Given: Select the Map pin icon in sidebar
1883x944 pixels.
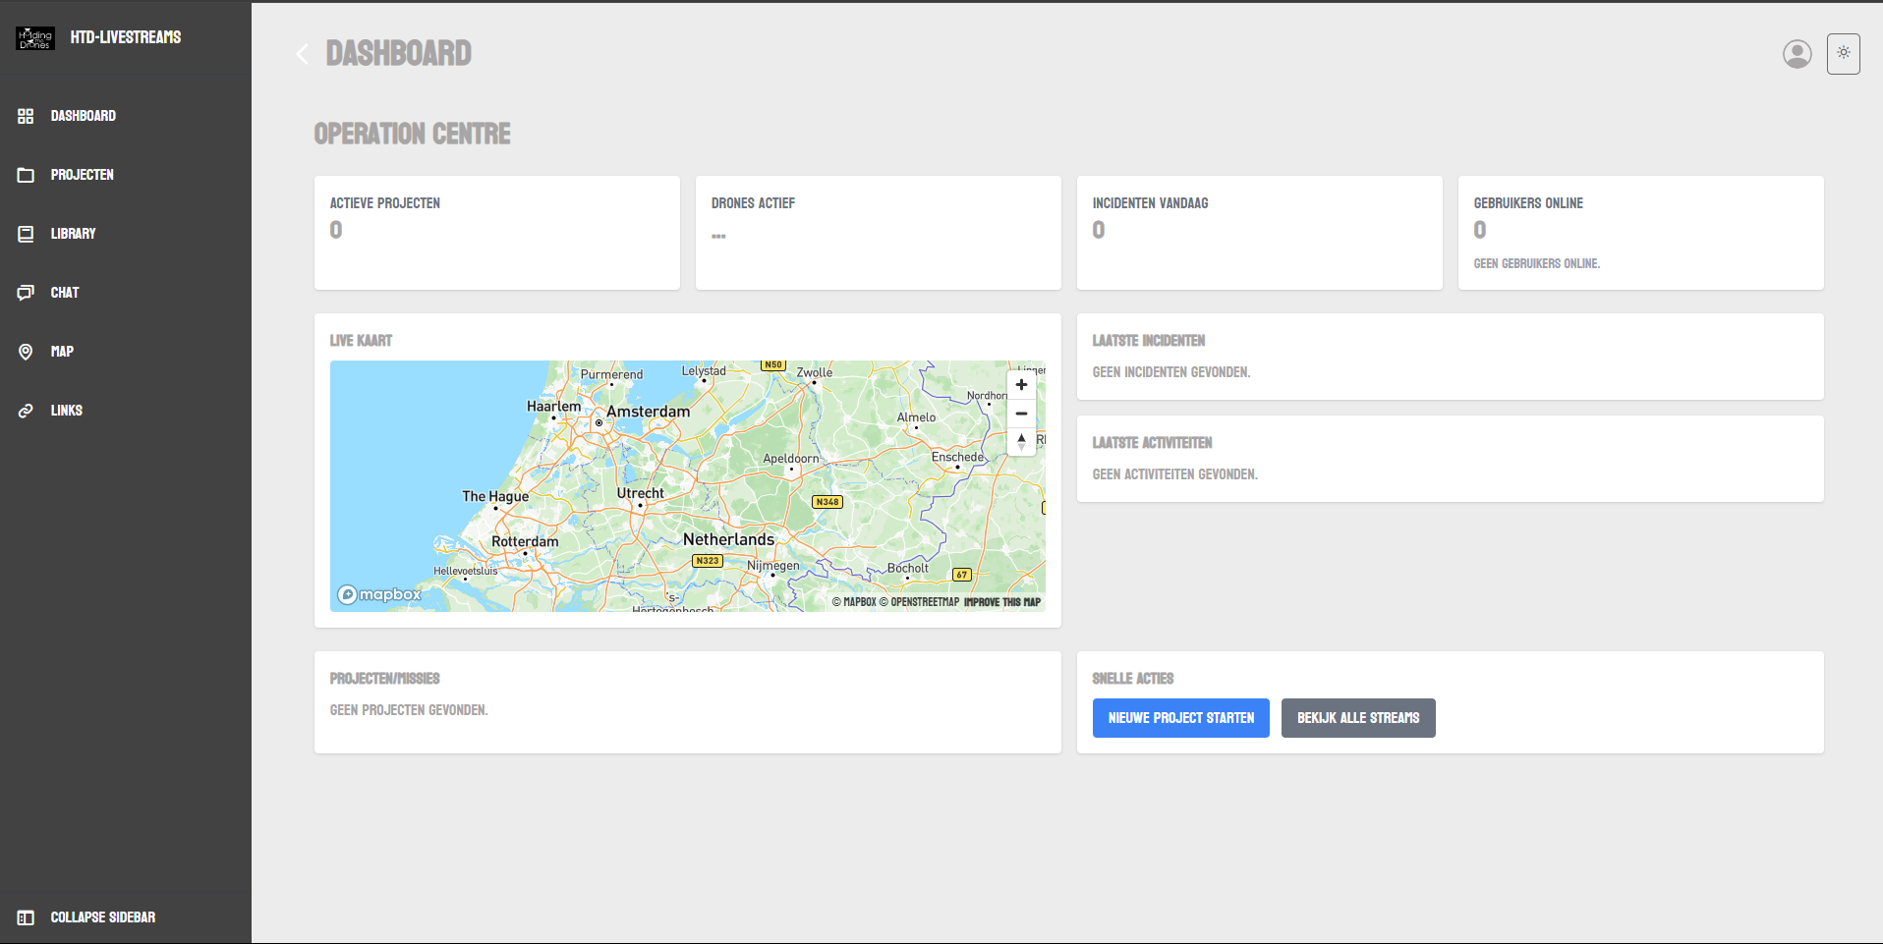Looking at the screenshot, I should [x=26, y=351].
